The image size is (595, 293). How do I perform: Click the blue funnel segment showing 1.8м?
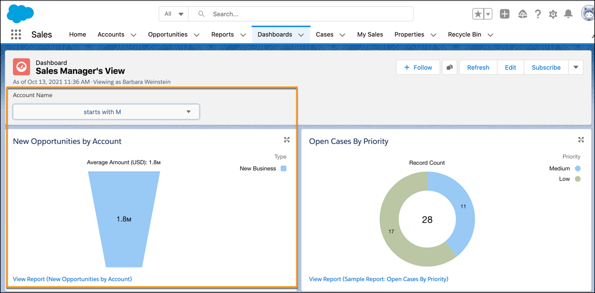point(124,219)
